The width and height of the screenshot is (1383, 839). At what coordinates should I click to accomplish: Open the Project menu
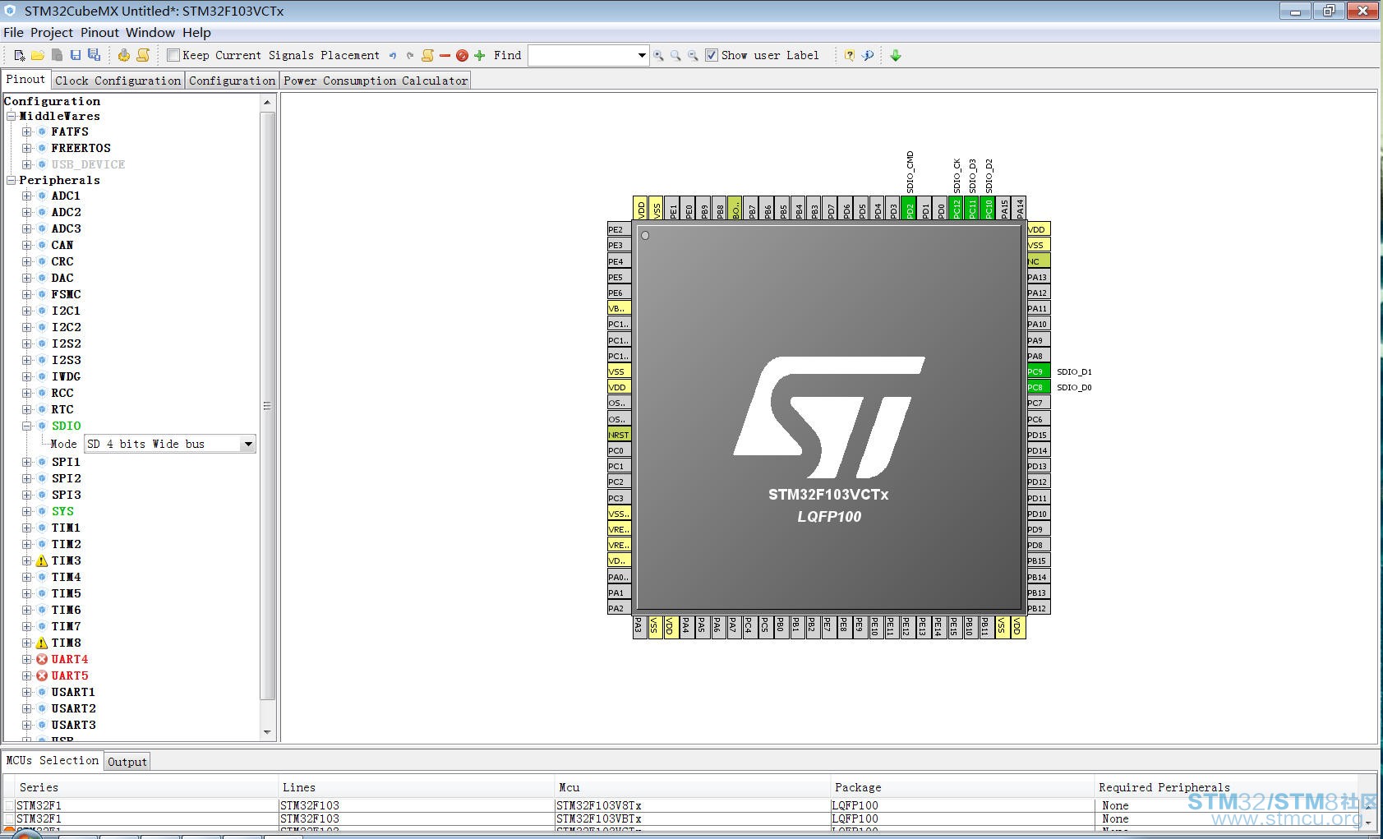(x=52, y=32)
